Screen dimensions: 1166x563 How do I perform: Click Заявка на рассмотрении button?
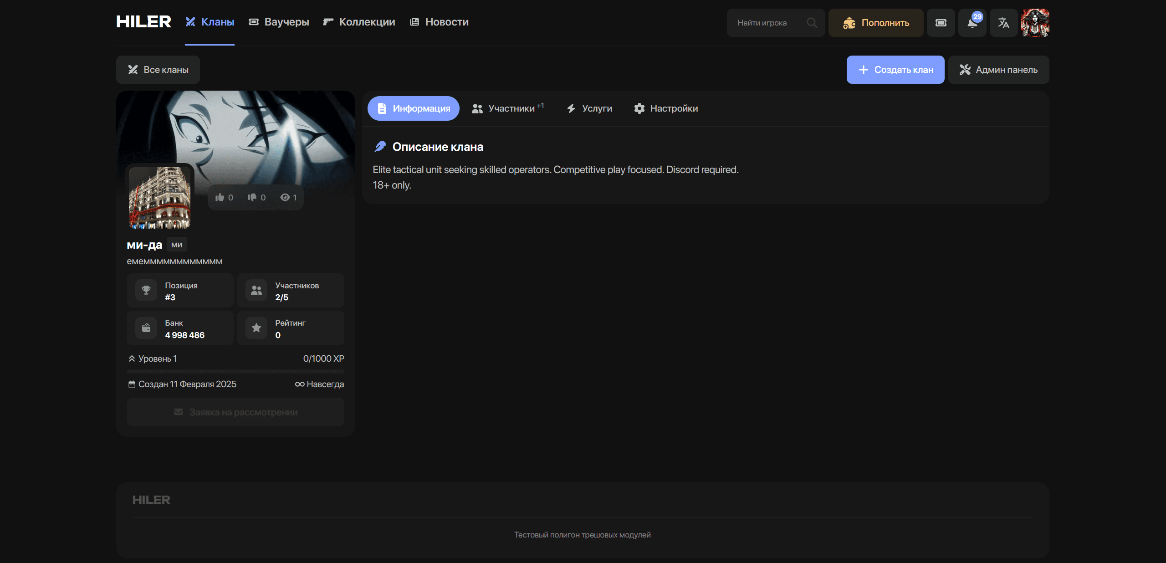click(x=235, y=412)
